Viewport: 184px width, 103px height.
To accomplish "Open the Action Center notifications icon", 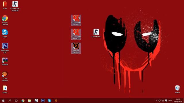I will tap(166, 100).
